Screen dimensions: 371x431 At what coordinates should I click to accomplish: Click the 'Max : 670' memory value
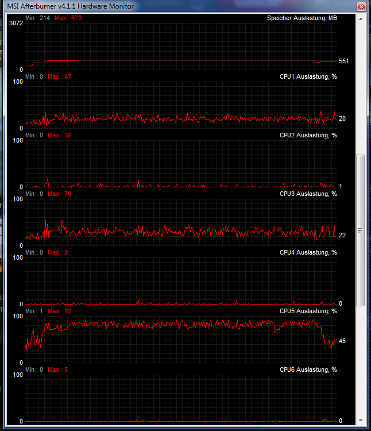[68, 18]
